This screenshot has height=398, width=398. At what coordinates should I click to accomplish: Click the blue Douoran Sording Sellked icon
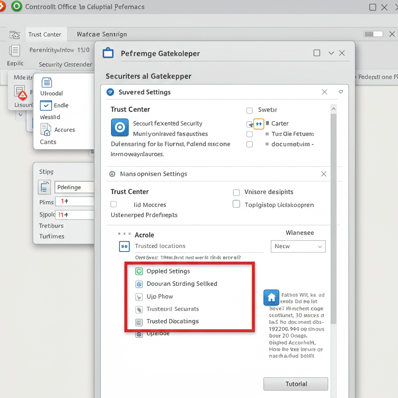pyautogui.click(x=139, y=284)
